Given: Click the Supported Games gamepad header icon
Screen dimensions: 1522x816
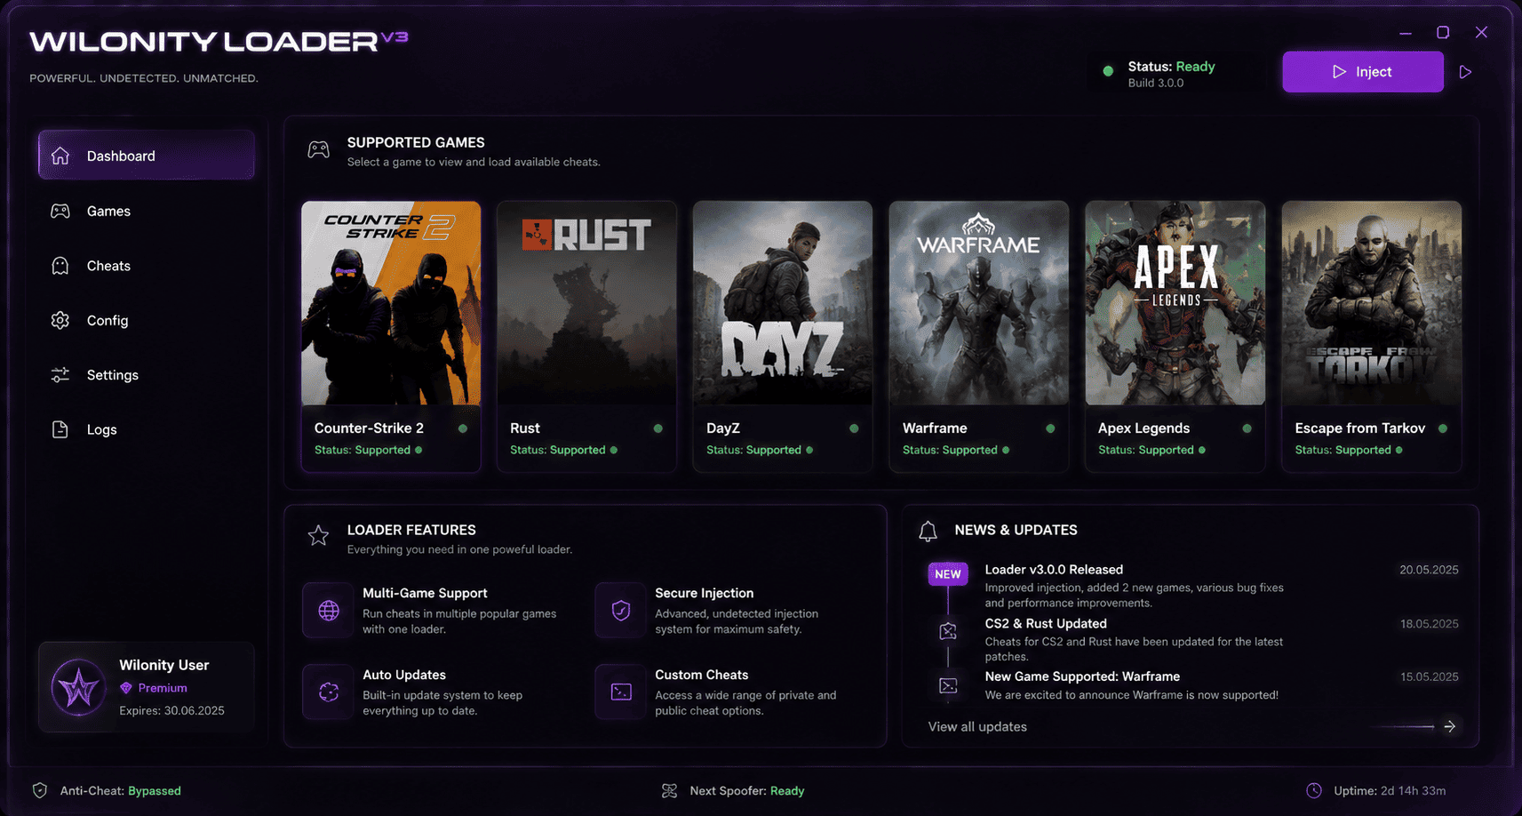Looking at the screenshot, I should point(319,149).
